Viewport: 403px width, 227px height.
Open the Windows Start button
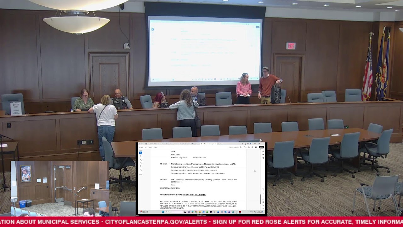click(163, 212)
